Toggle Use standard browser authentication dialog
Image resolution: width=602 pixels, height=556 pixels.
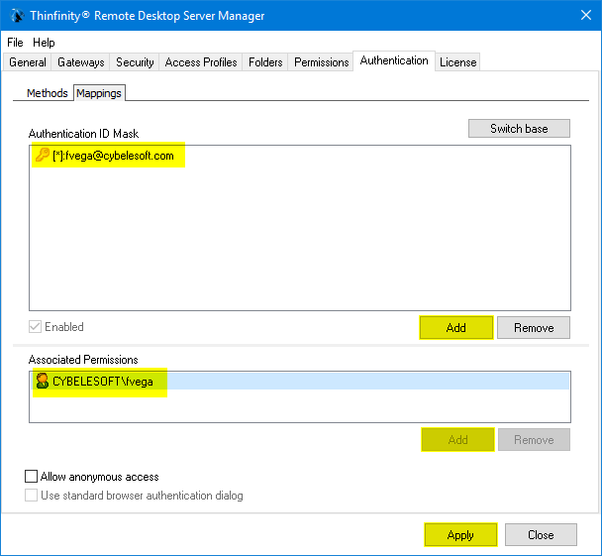pos(31,495)
